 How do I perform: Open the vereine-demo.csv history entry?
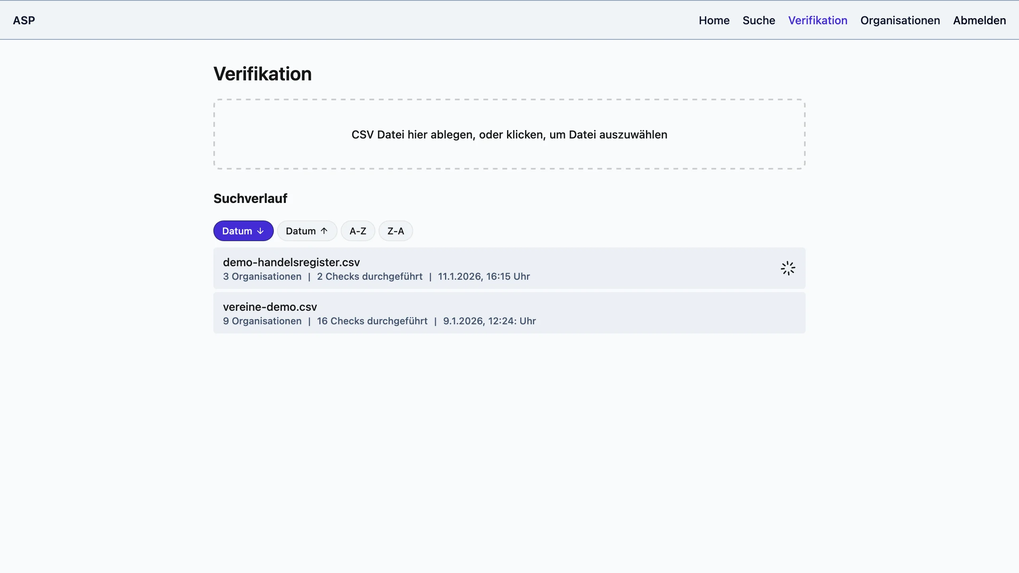tap(270, 307)
